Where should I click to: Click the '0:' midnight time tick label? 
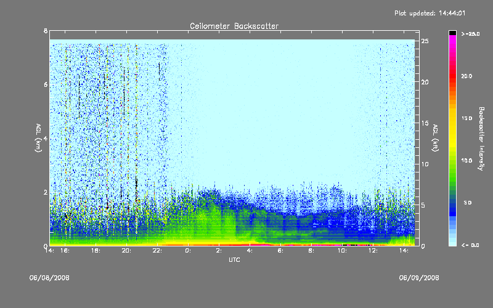(188, 251)
